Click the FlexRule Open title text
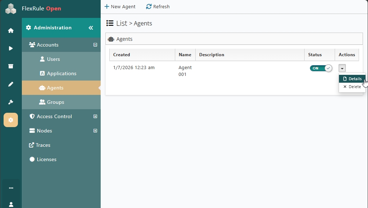Screen dimensions: 368x208 click(42, 9)
